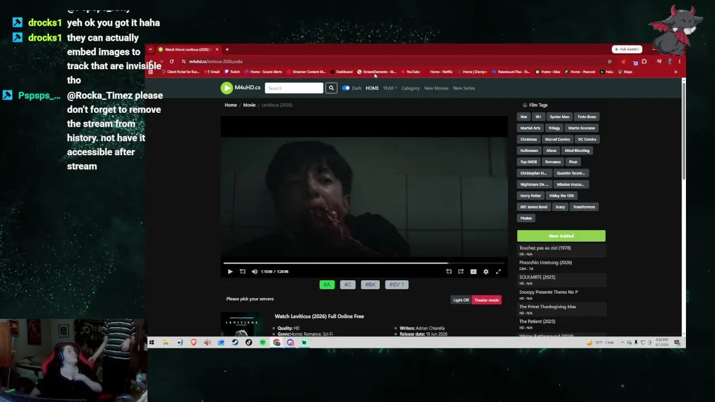Play the Leviticus video
This screenshot has height=402, width=715.
230,271
